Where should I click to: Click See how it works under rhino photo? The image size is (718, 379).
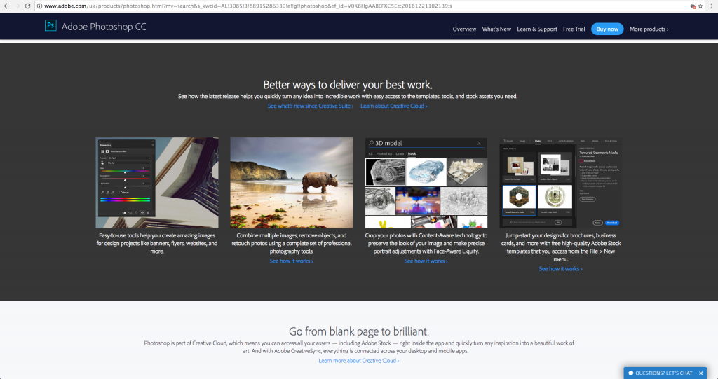291,261
